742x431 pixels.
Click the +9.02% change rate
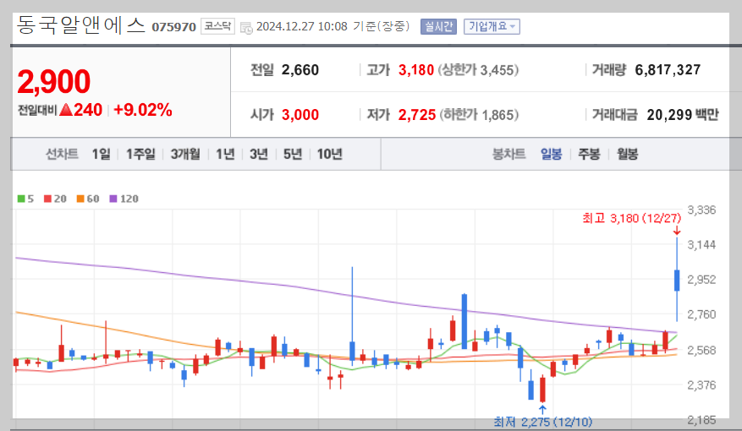coord(143,110)
